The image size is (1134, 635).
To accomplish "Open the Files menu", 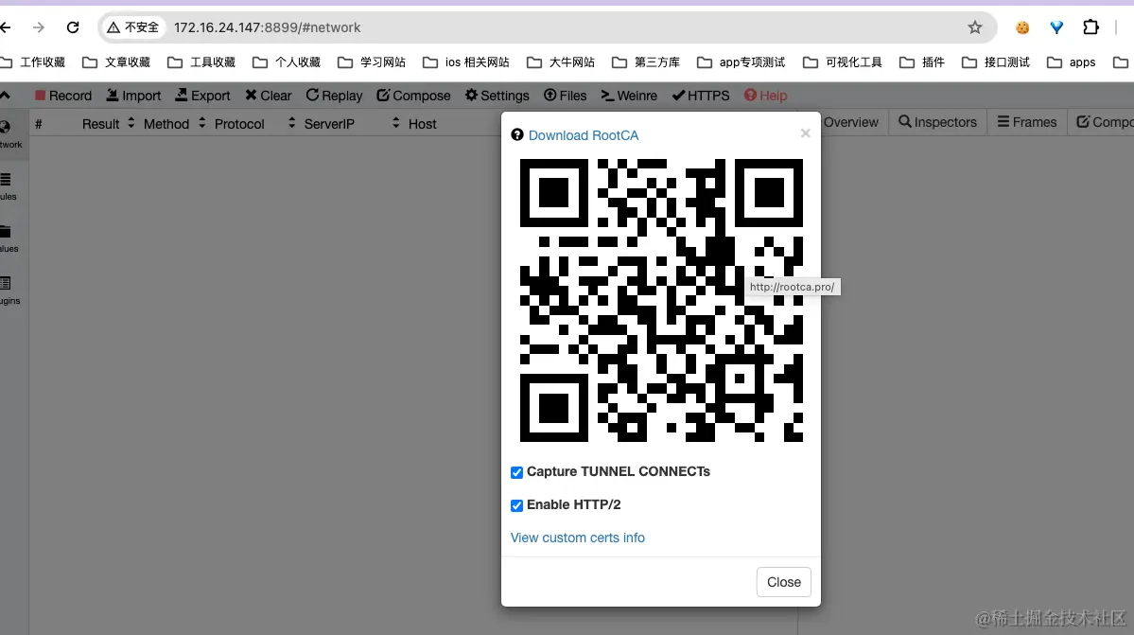I will coord(566,96).
